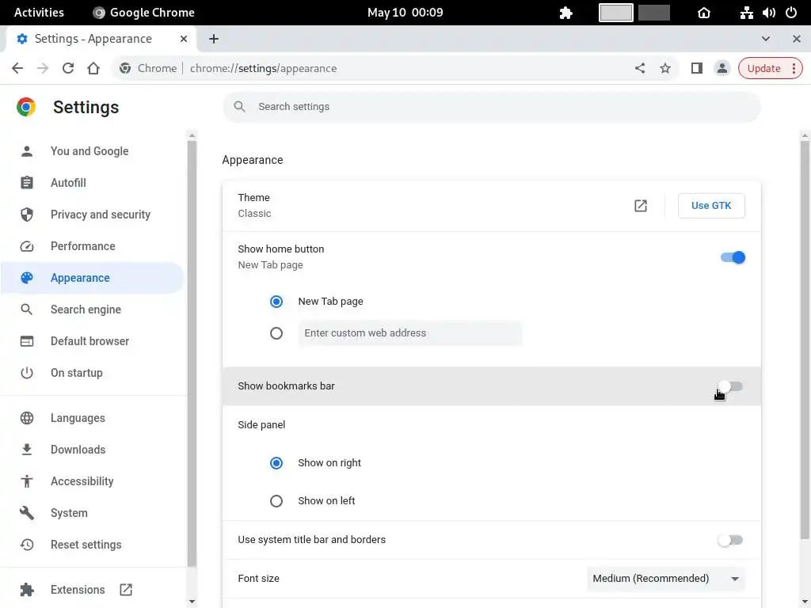Click the home button in toolbar

pos(93,68)
